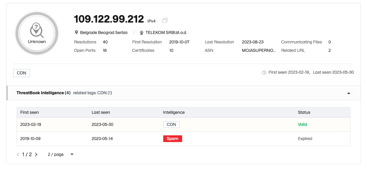Click the location pin icon beside Belgrade

76,32
